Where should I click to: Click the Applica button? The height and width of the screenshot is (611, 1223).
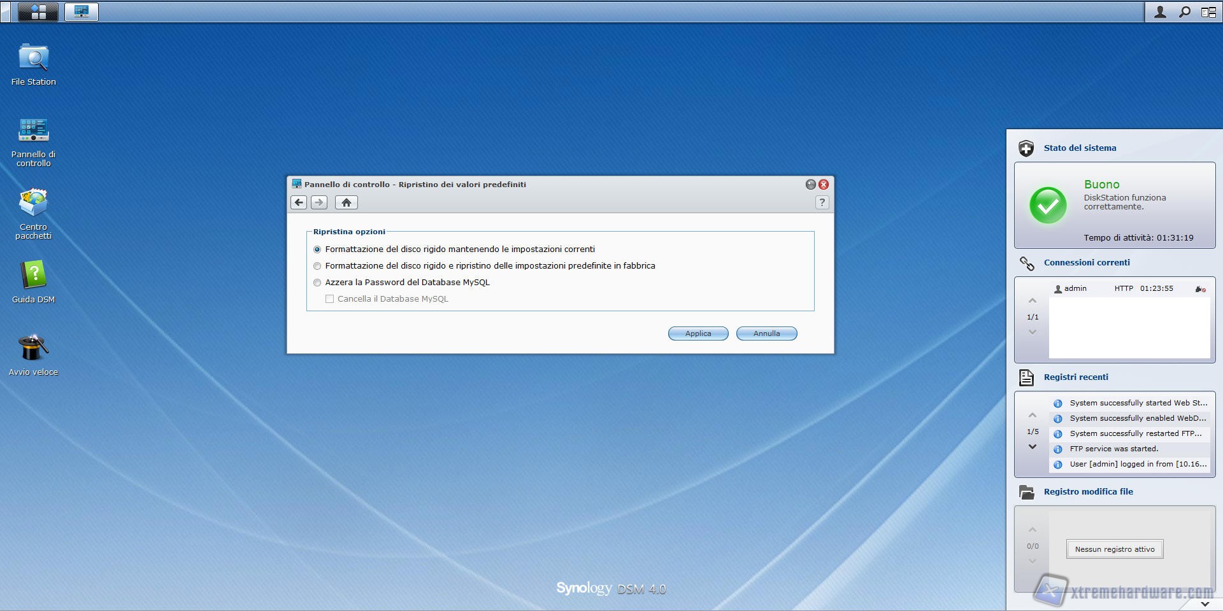[x=697, y=334]
